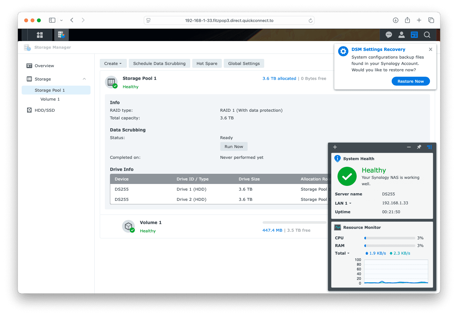Open the user account options icon

pyautogui.click(x=401, y=35)
